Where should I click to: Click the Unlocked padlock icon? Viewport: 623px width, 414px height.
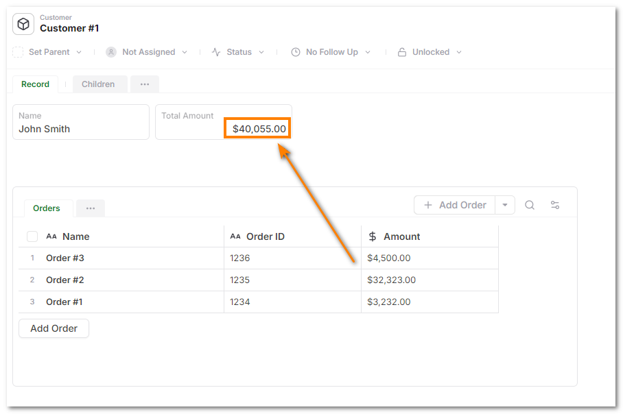coord(402,52)
